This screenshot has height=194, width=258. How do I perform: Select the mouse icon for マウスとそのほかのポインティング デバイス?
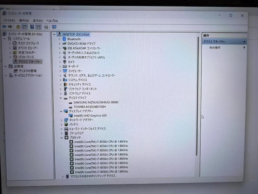tap(68, 176)
